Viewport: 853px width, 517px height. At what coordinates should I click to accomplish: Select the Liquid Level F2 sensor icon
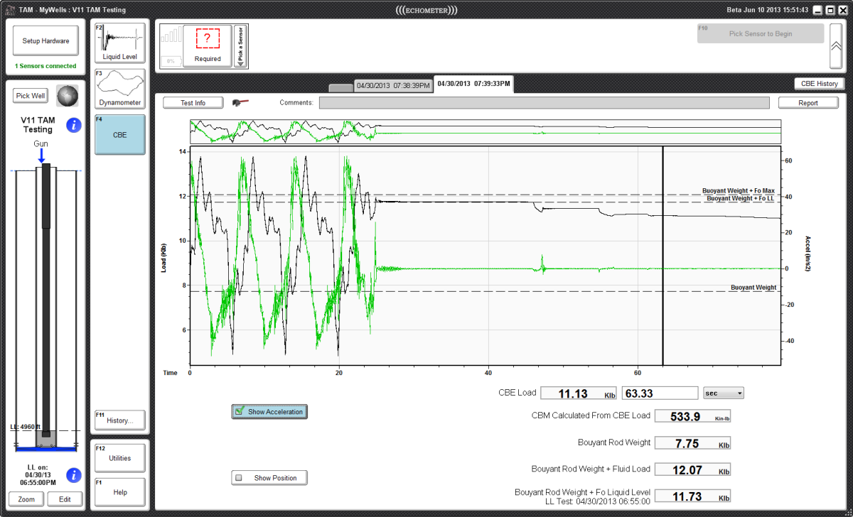click(119, 41)
